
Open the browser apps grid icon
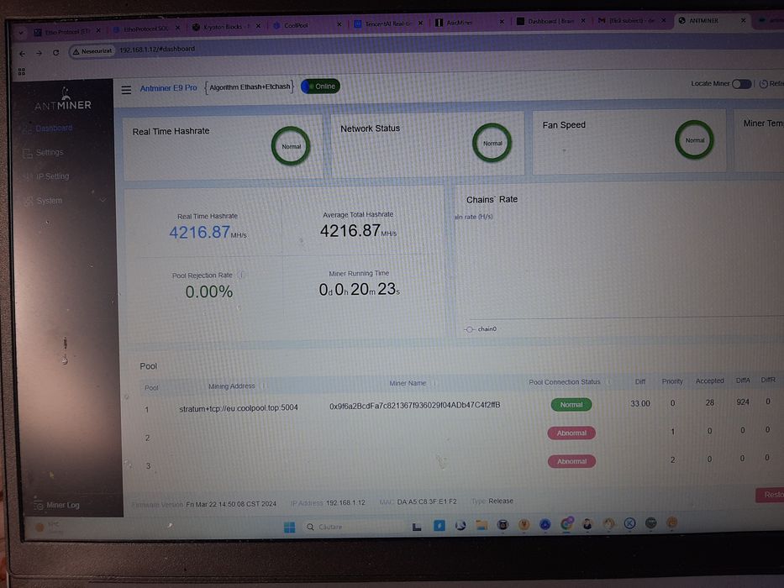click(22, 71)
